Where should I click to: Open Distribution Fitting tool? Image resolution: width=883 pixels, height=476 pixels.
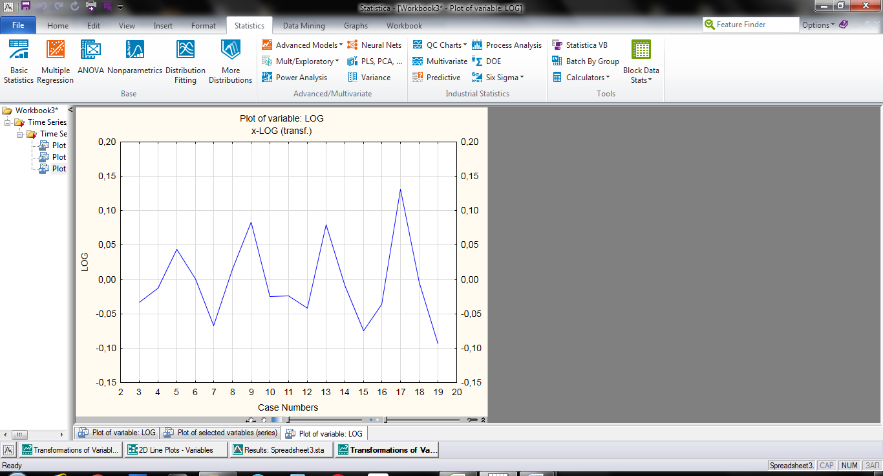tap(186, 61)
